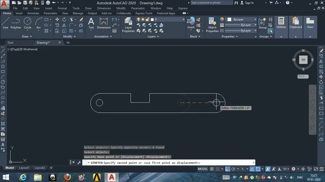The image size is (325, 182).
Task: Select the Line tool in Draw panel
Action: (5, 23)
